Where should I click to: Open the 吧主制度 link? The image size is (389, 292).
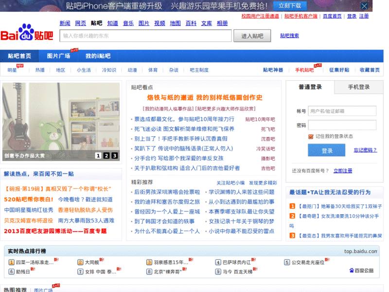199,70
